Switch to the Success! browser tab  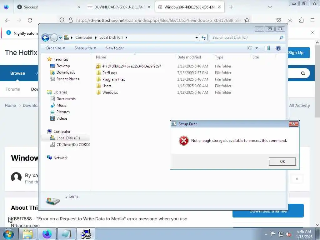click(x=48, y=7)
